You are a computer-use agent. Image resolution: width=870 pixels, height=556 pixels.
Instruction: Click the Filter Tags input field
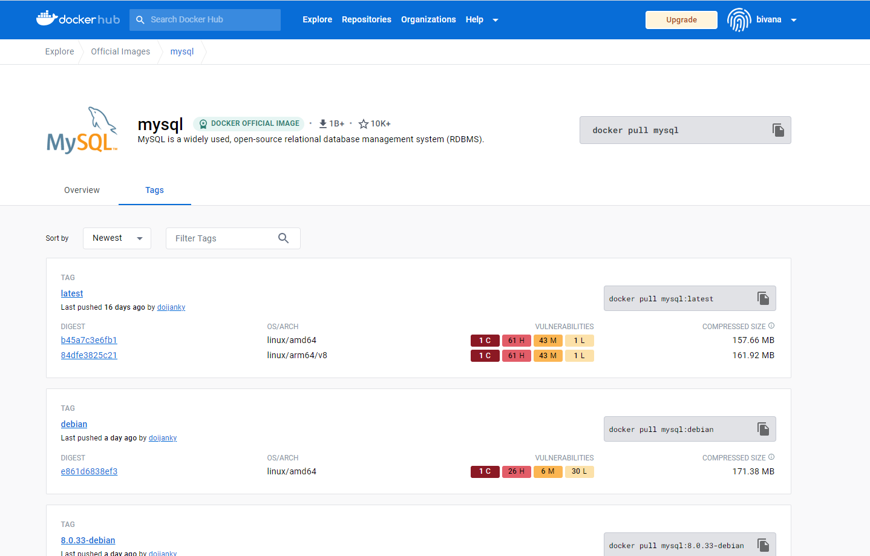[x=233, y=238]
